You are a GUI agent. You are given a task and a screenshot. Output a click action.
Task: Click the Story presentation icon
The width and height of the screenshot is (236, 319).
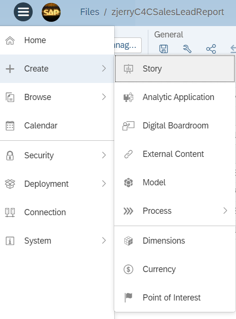tap(128, 69)
